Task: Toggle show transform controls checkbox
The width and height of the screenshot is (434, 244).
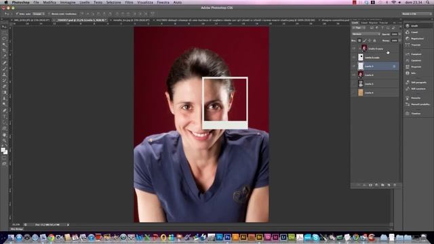Action: click(x=49, y=14)
